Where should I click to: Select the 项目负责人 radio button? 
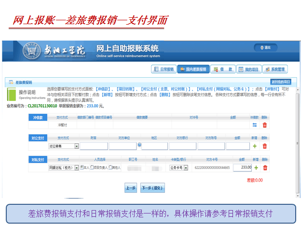coord(92,168)
